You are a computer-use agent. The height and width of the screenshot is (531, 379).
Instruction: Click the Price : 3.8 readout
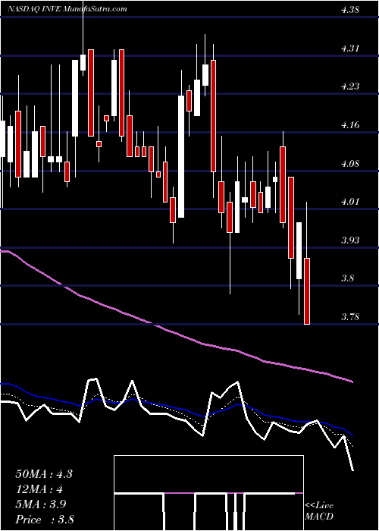click(x=45, y=519)
